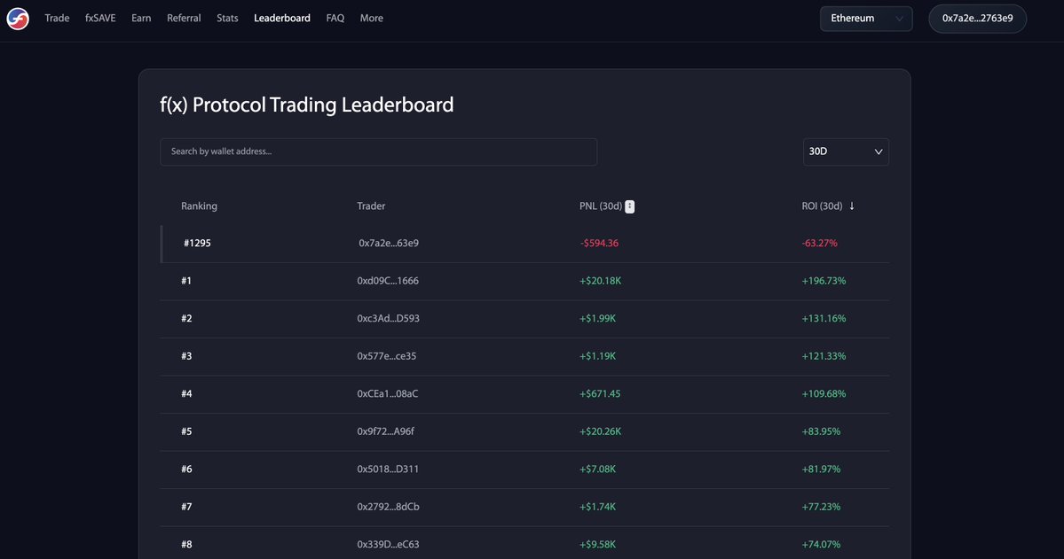This screenshot has width=1064, height=559.
Task: Open the Referral page
Action: [184, 19]
